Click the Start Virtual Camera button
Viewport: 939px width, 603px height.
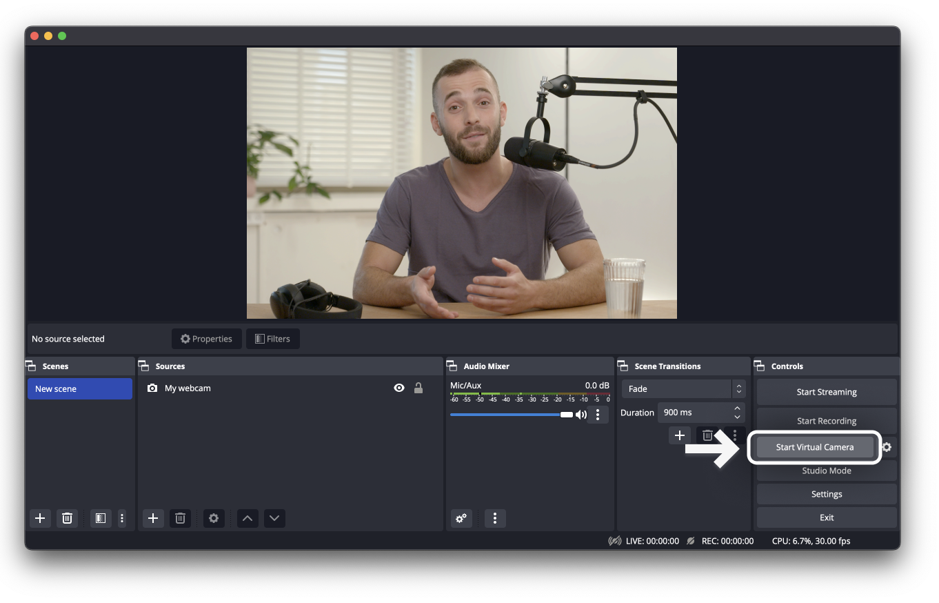coord(814,447)
